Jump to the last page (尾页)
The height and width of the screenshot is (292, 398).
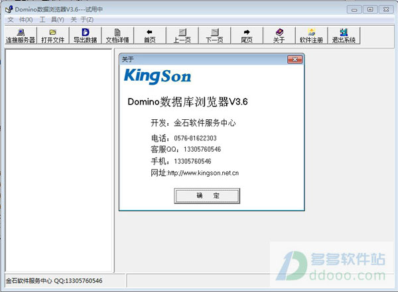247,36
